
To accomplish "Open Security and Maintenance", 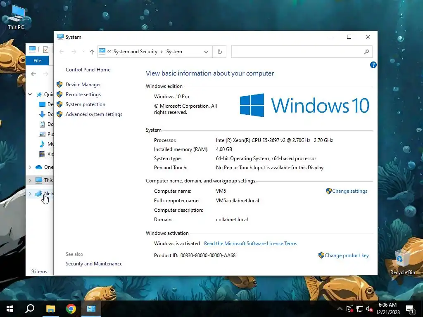I will click(94, 264).
